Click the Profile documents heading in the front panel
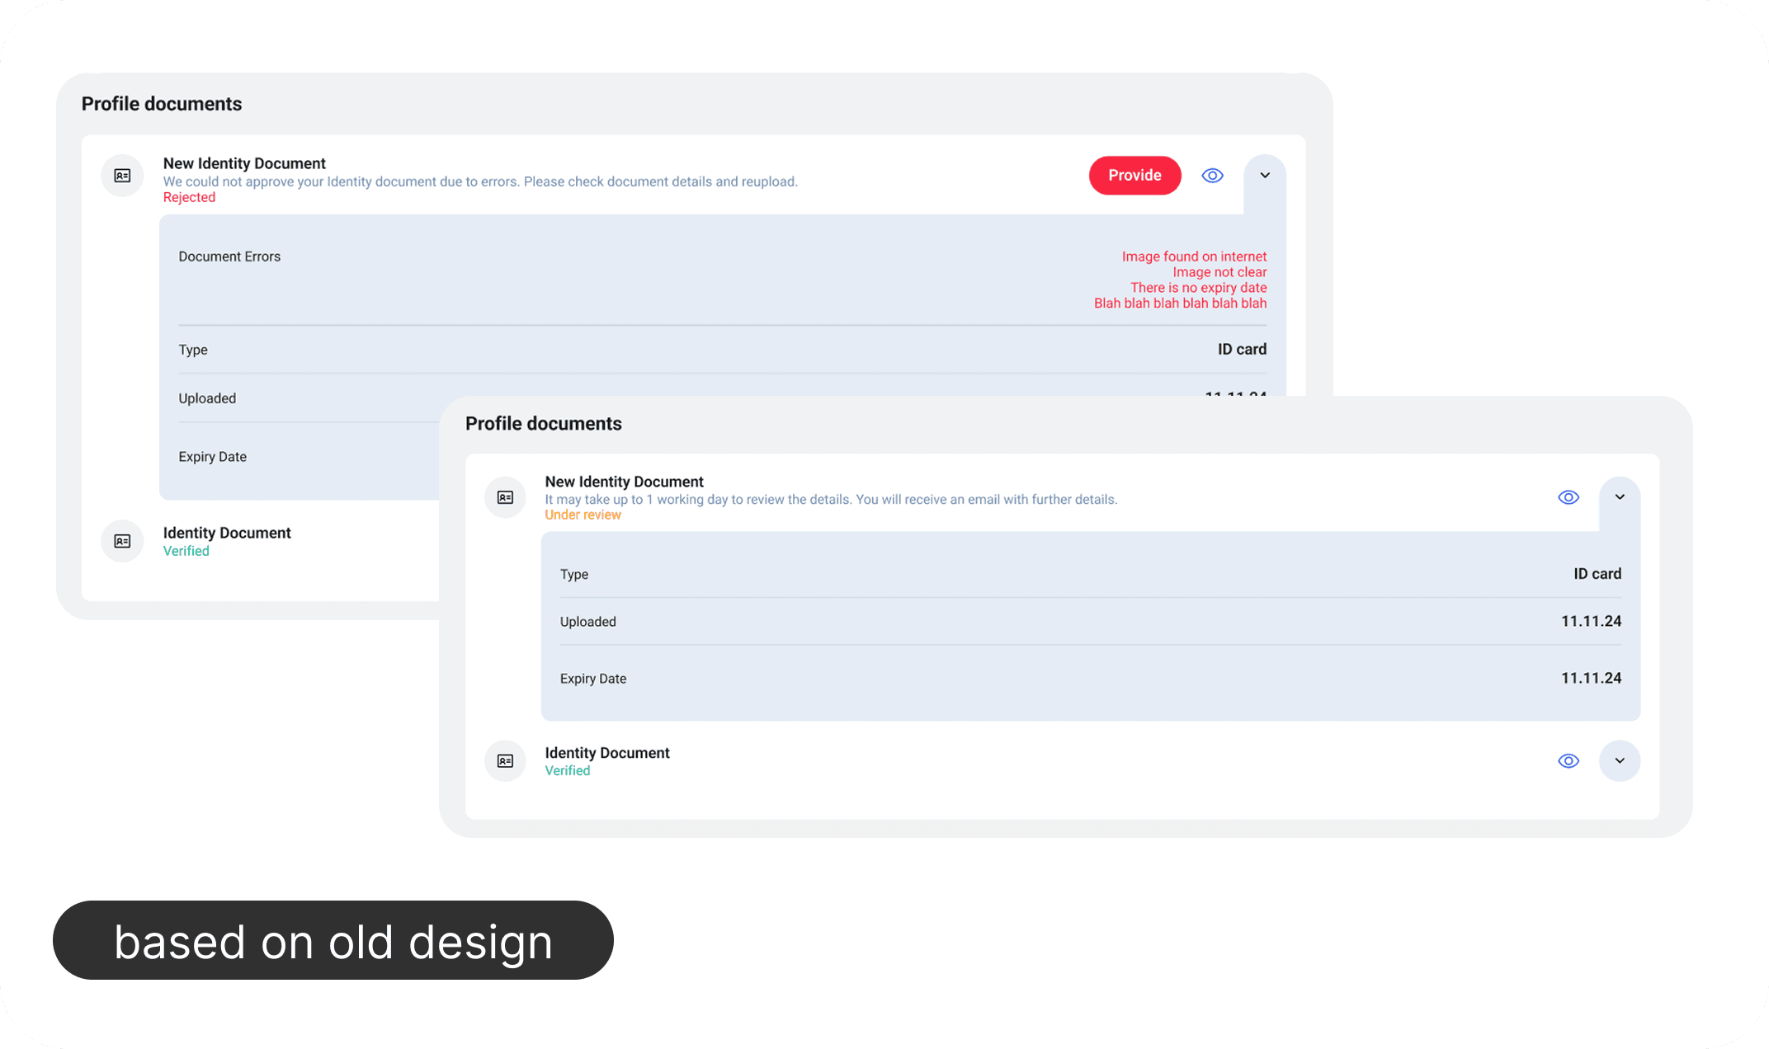 [x=543, y=424]
